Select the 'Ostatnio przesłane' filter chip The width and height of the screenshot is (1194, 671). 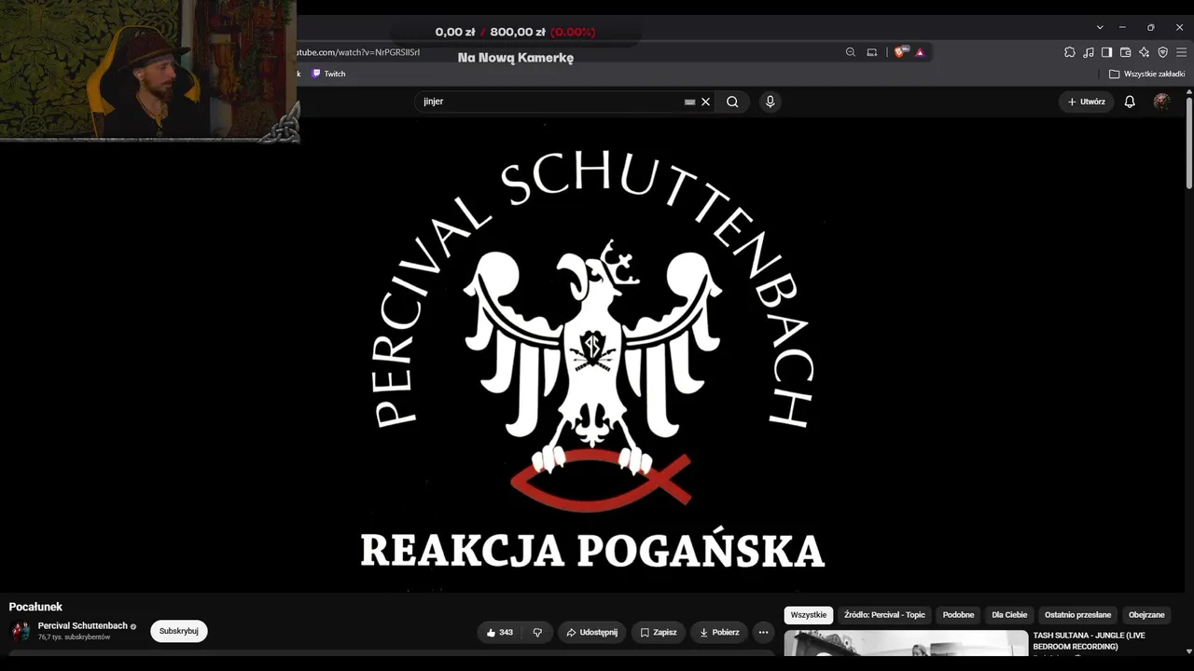1077,615
